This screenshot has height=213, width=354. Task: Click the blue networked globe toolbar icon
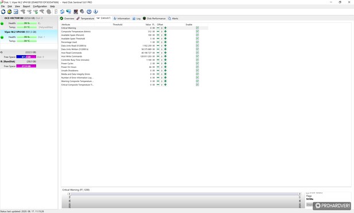68,11
